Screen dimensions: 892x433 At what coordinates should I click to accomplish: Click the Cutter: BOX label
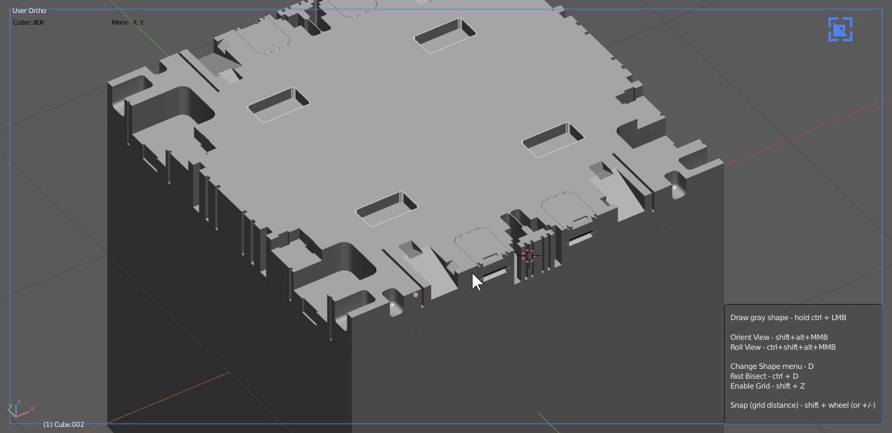28,23
